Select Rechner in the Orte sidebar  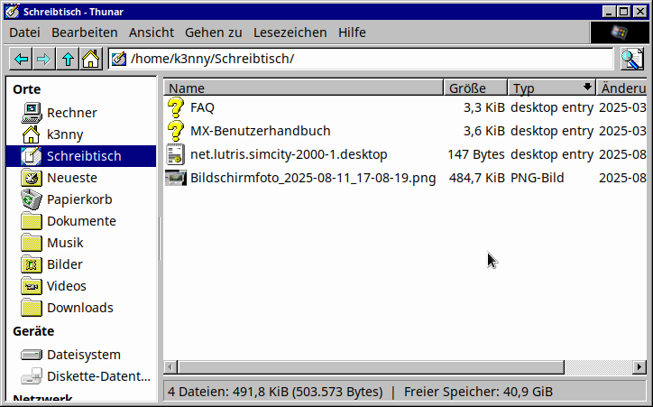(71, 113)
